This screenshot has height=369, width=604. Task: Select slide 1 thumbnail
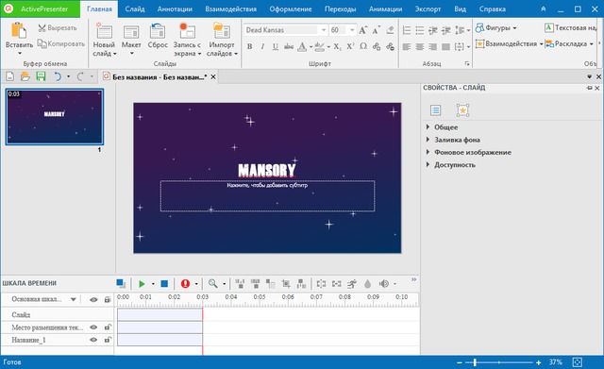55,117
